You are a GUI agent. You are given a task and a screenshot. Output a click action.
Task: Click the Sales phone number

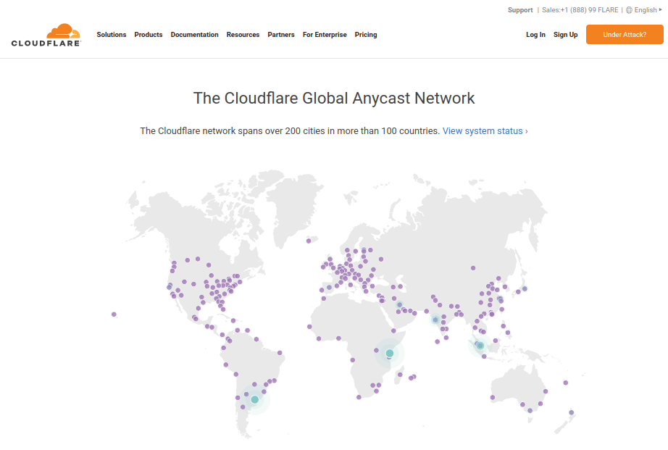(x=580, y=10)
